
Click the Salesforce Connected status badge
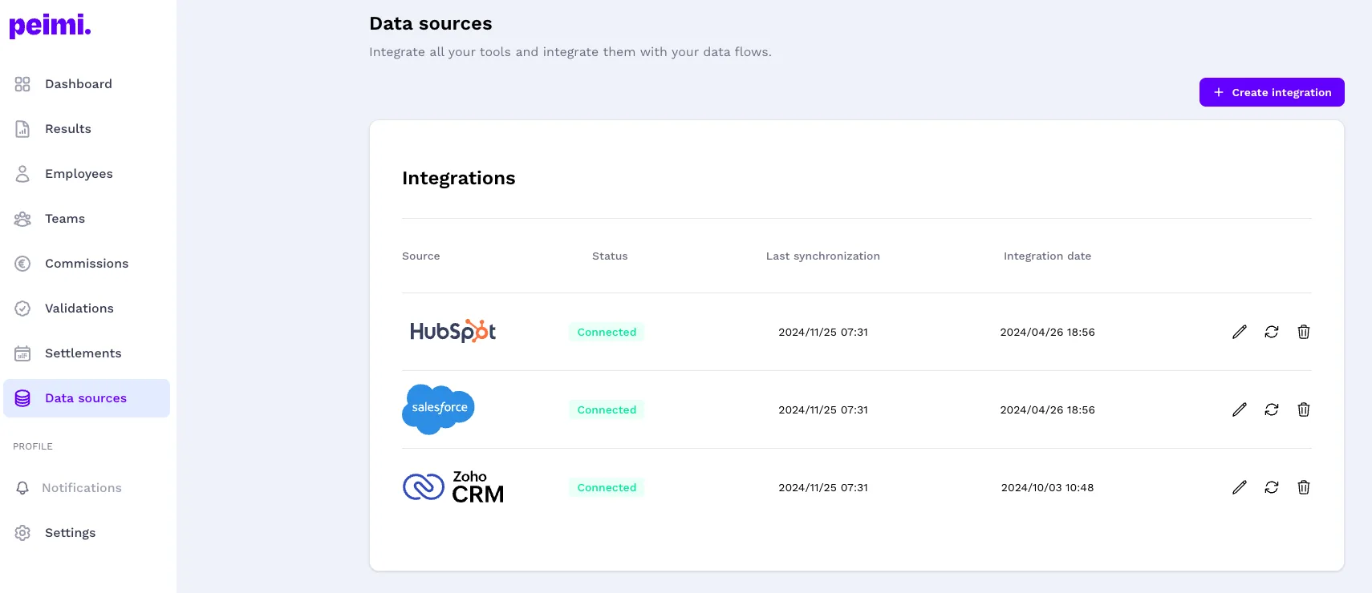pos(607,409)
